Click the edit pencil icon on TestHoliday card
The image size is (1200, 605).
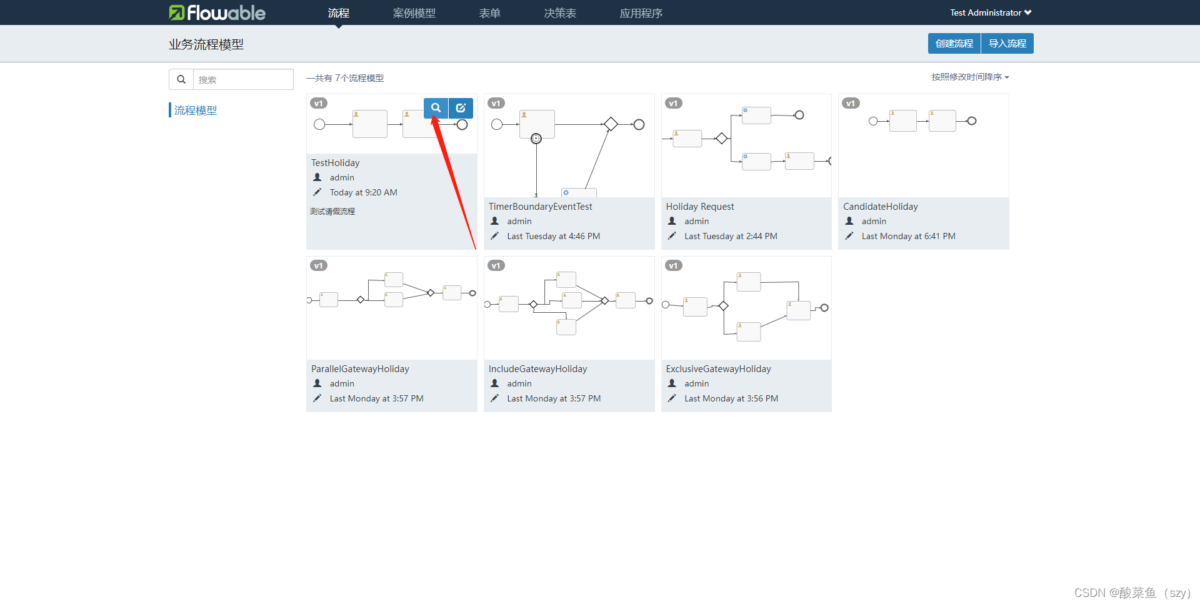[x=460, y=108]
